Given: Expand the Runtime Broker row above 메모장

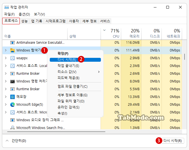Looking at the screenshot, I should [6, 89].
